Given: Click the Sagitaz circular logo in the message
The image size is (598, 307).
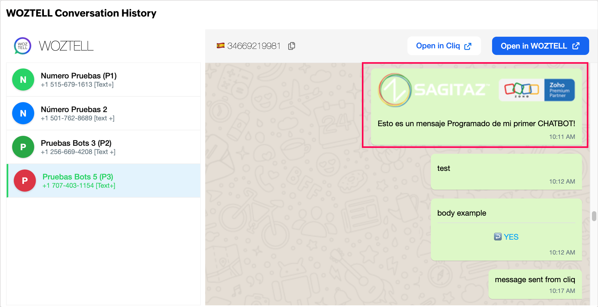Looking at the screenshot, I should coord(395,90).
